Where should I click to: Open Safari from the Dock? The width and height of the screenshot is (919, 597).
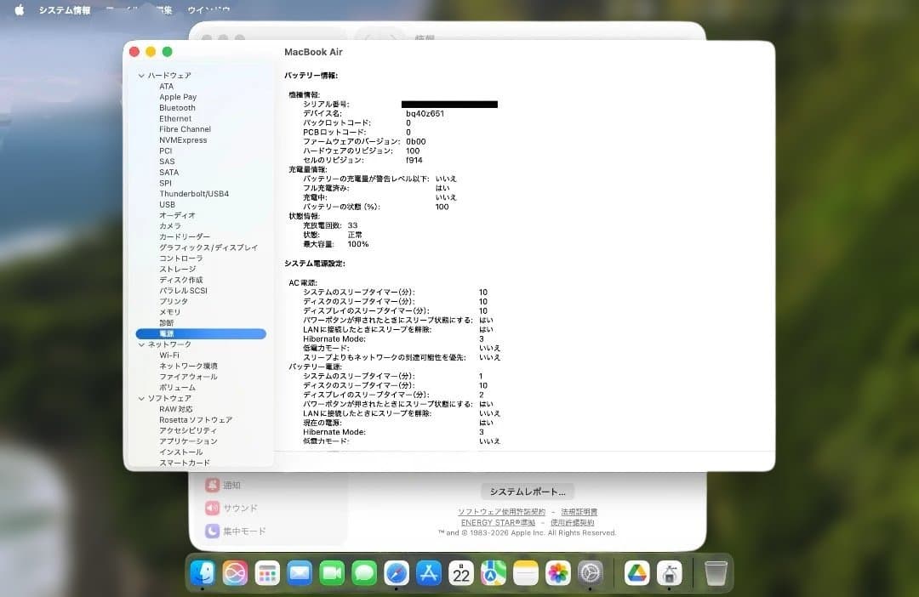pos(396,573)
